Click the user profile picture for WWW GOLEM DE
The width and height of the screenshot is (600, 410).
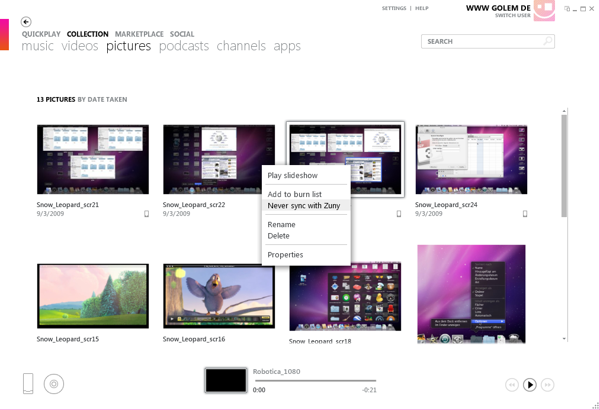pyautogui.click(x=544, y=11)
